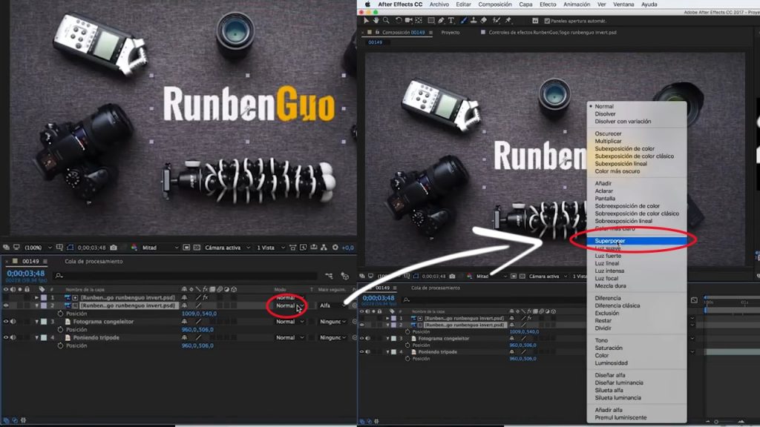The width and height of the screenshot is (760, 427).
Task: Select the Unified Camera tool in right window toolbar
Action: (409, 20)
